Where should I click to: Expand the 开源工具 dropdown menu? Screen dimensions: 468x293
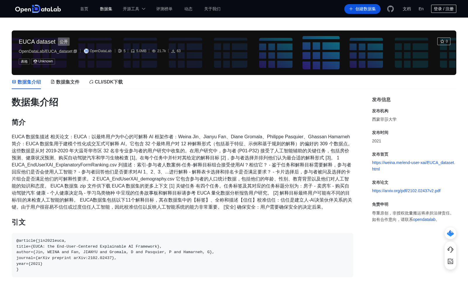(x=134, y=9)
